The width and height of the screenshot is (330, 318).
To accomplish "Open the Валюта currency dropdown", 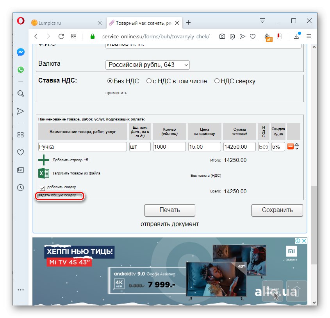I will tap(147, 65).
